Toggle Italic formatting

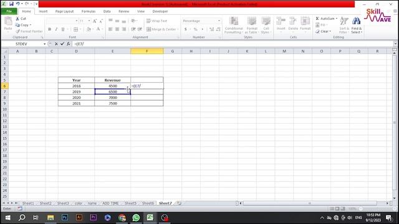pyautogui.click(x=56, y=29)
